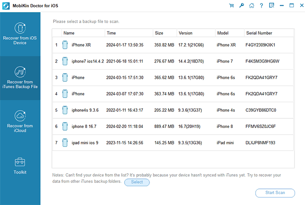Click the Start Scan button
The image size is (305, 205).
click(275, 193)
